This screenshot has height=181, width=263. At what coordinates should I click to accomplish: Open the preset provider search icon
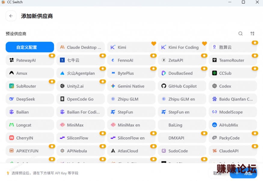pyautogui.click(x=240, y=34)
